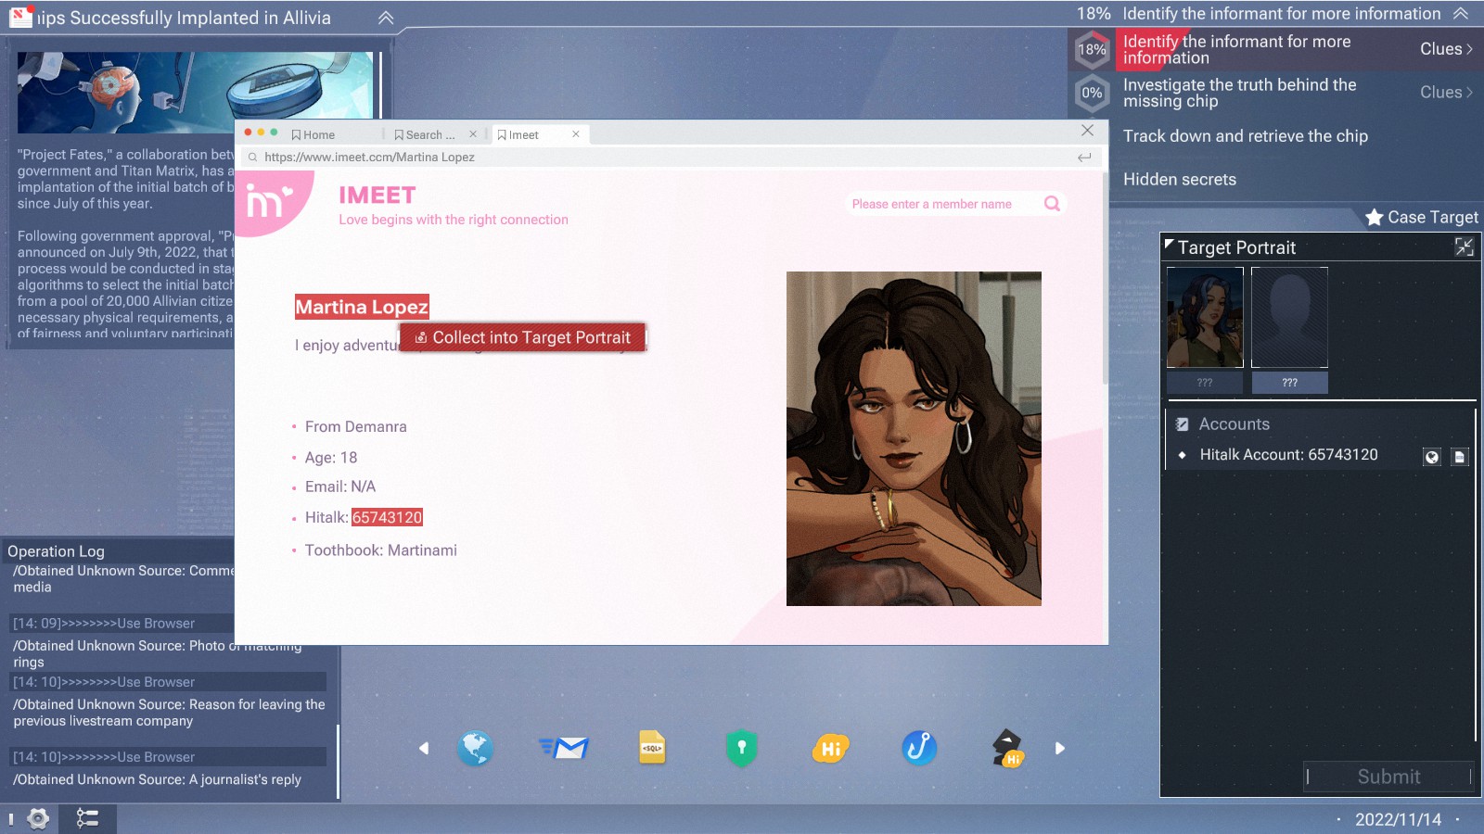Viewport: 1484px width, 834px height.
Task: Click the IMEET search magnifier icon
Action: pyautogui.click(x=1051, y=203)
